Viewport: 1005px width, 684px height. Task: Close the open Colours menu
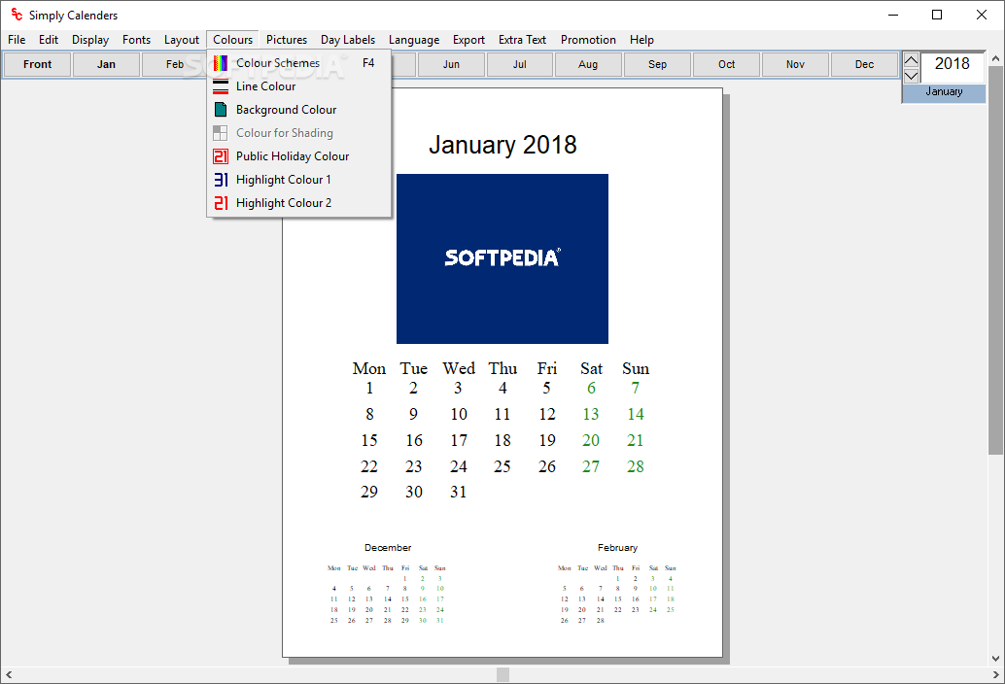pos(232,40)
